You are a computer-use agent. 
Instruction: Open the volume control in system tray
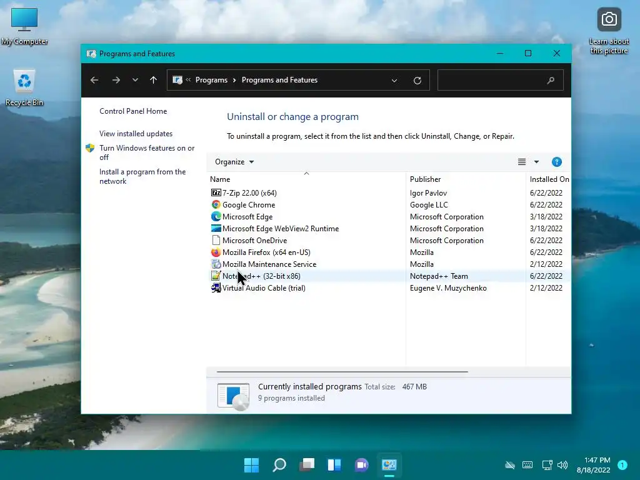pyautogui.click(x=562, y=465)
